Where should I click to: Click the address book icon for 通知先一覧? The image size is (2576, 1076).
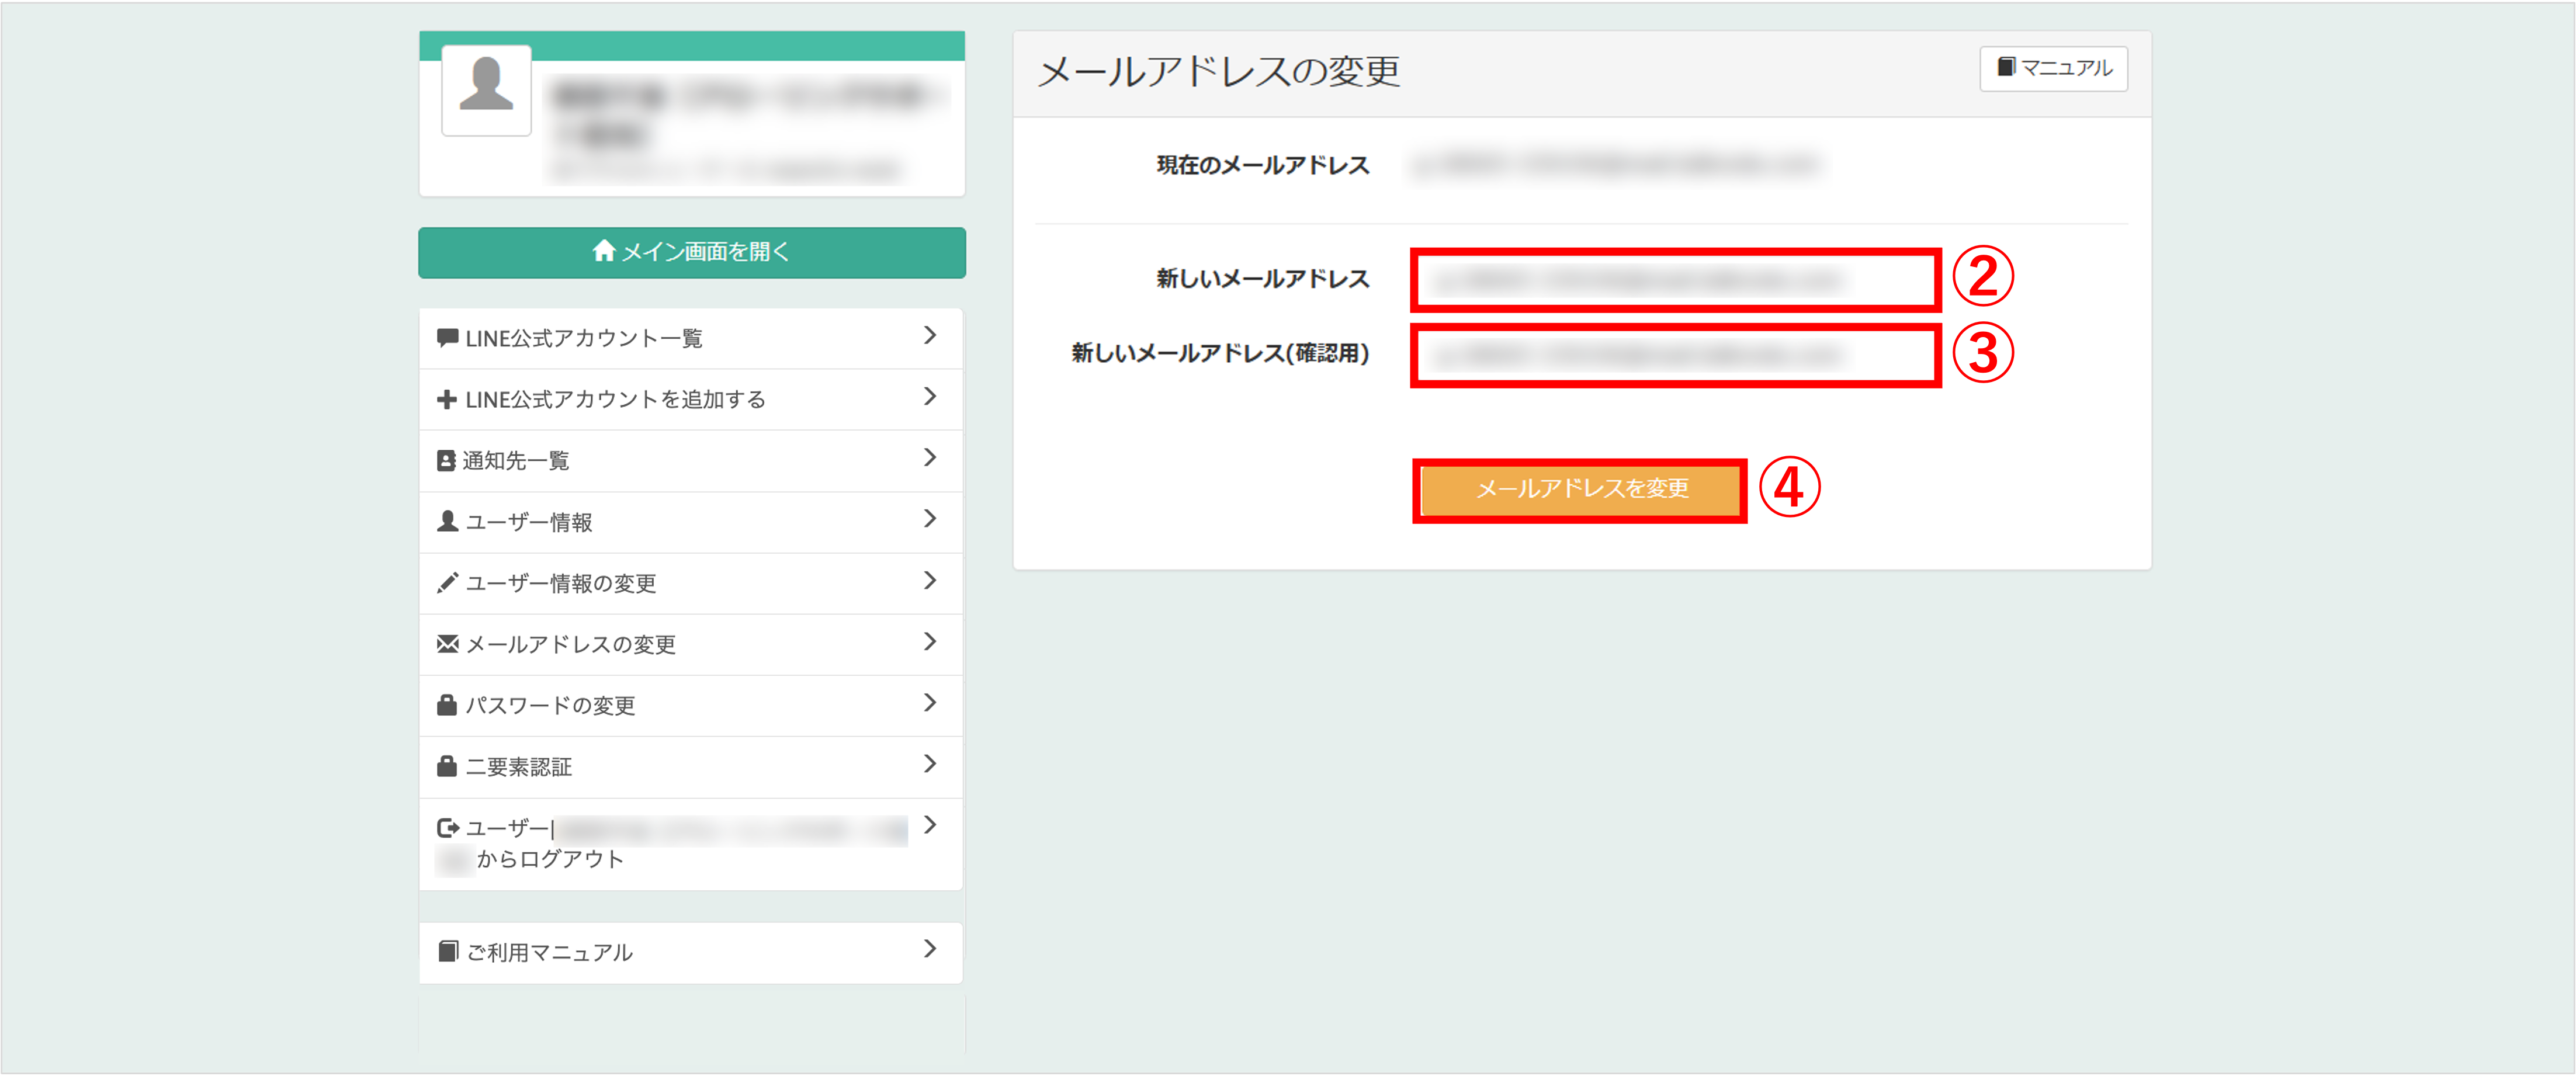(x=446, y=461)
